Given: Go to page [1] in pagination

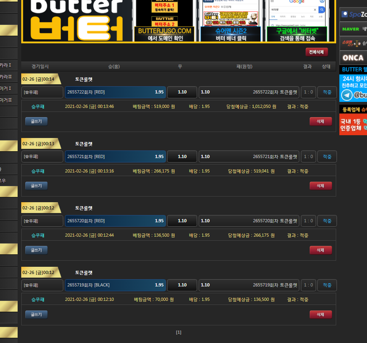Looking at the screenshot, I should (179, 332).
